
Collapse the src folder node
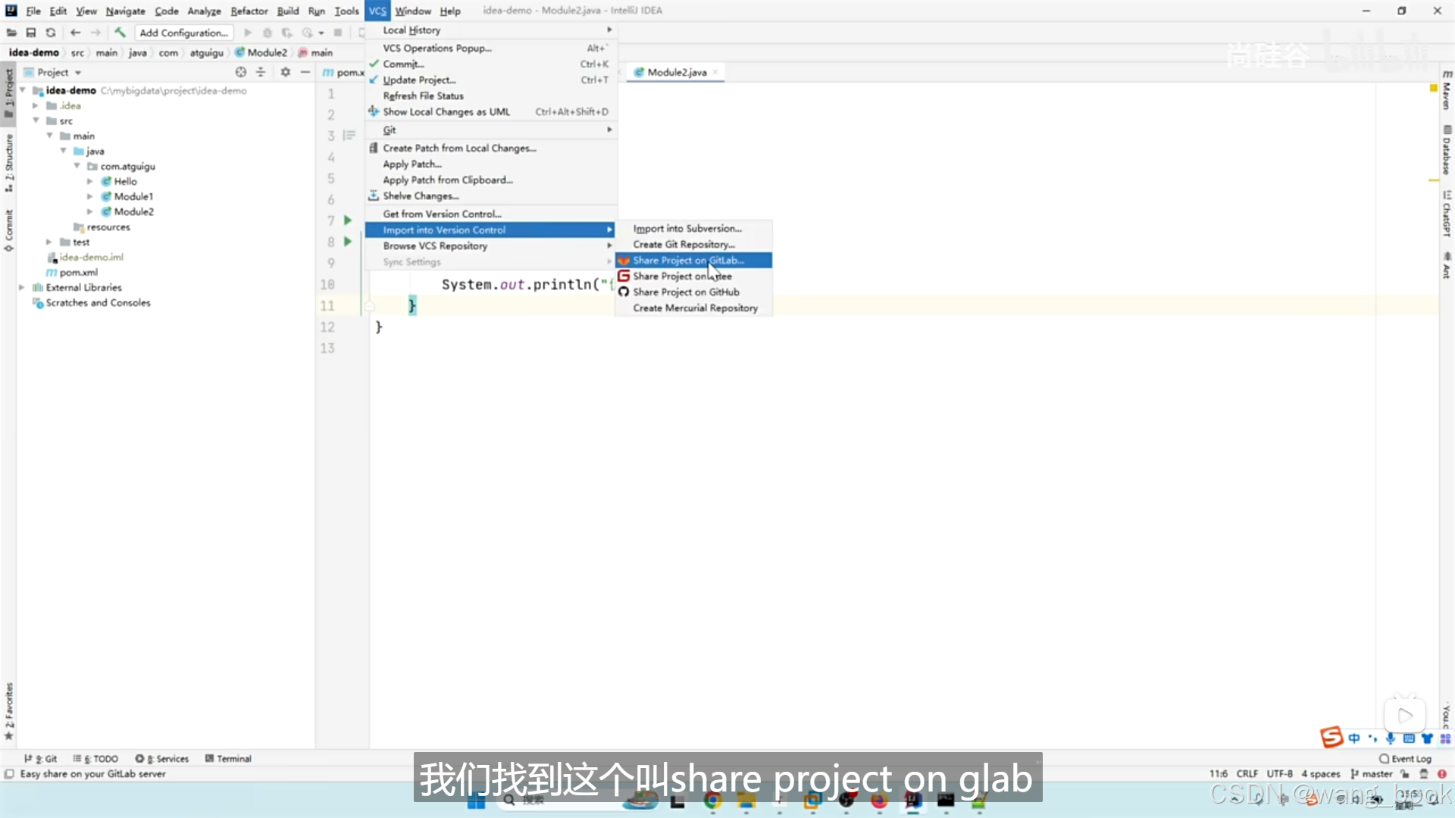[x=36, y=120]
